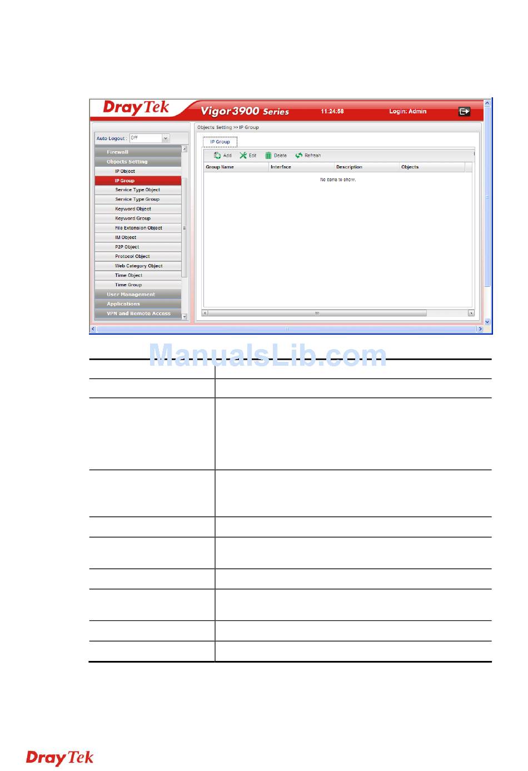This screenshot has width=528, height=771.
Task: Open the Auto Logout dropdown
Action: coord(166,138)
